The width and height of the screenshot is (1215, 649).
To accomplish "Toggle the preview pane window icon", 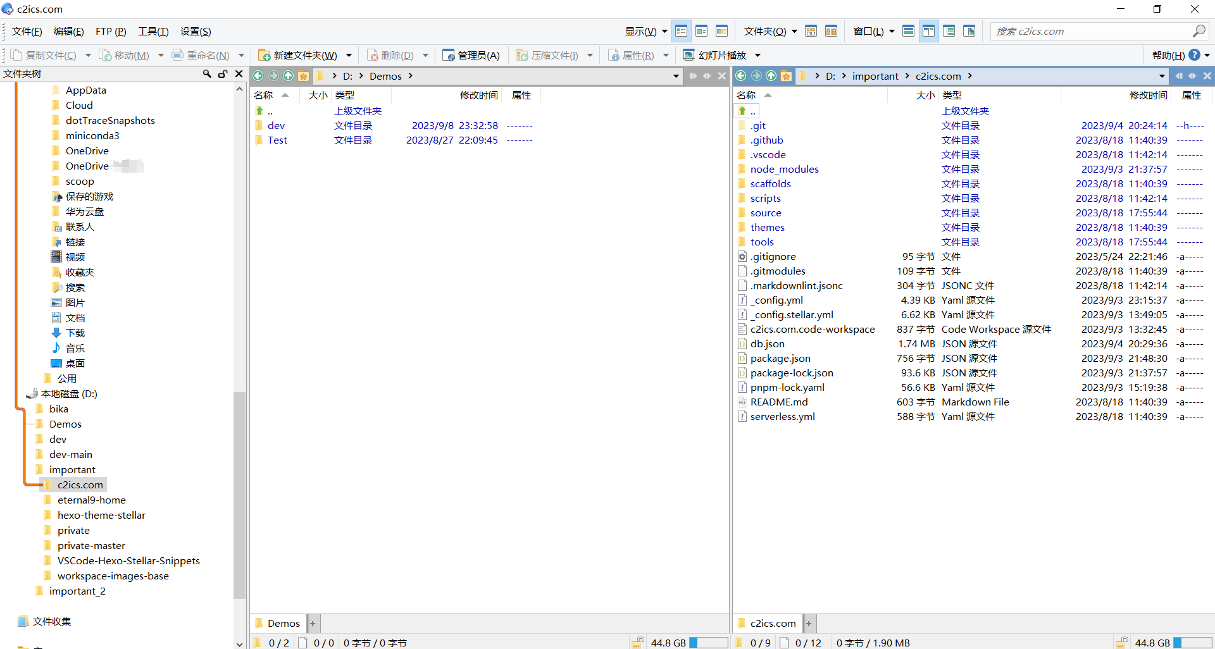I will coord(969,31).
